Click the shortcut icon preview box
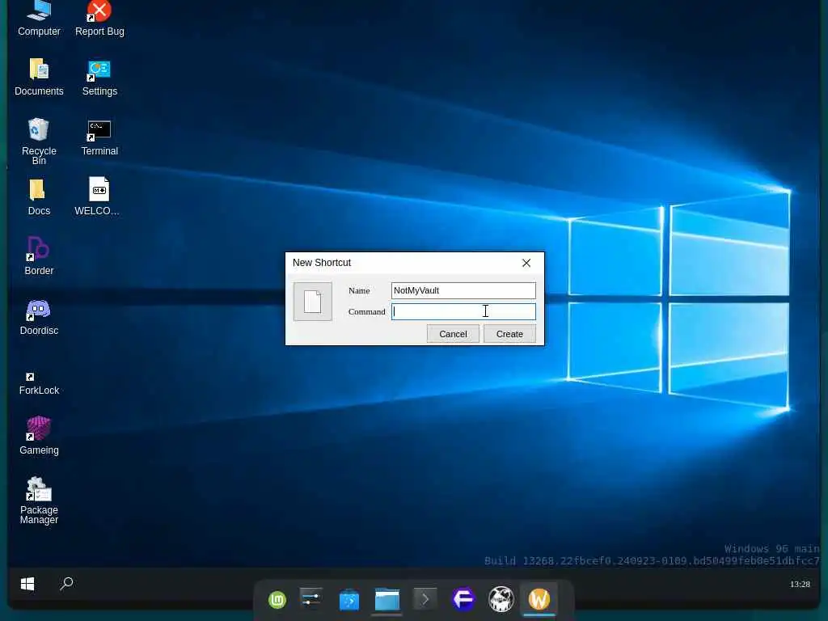Image resolution: width=828 pixels, height=621 pixels. [x=313, y=301]
